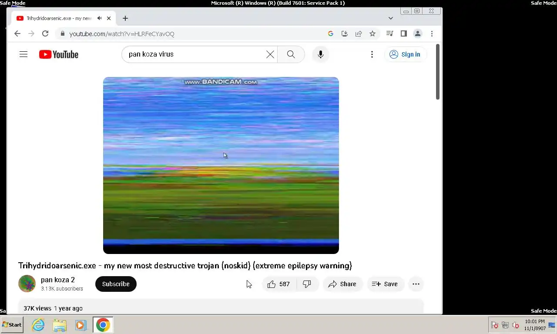Click the video player area

click(x=221, y=165)
